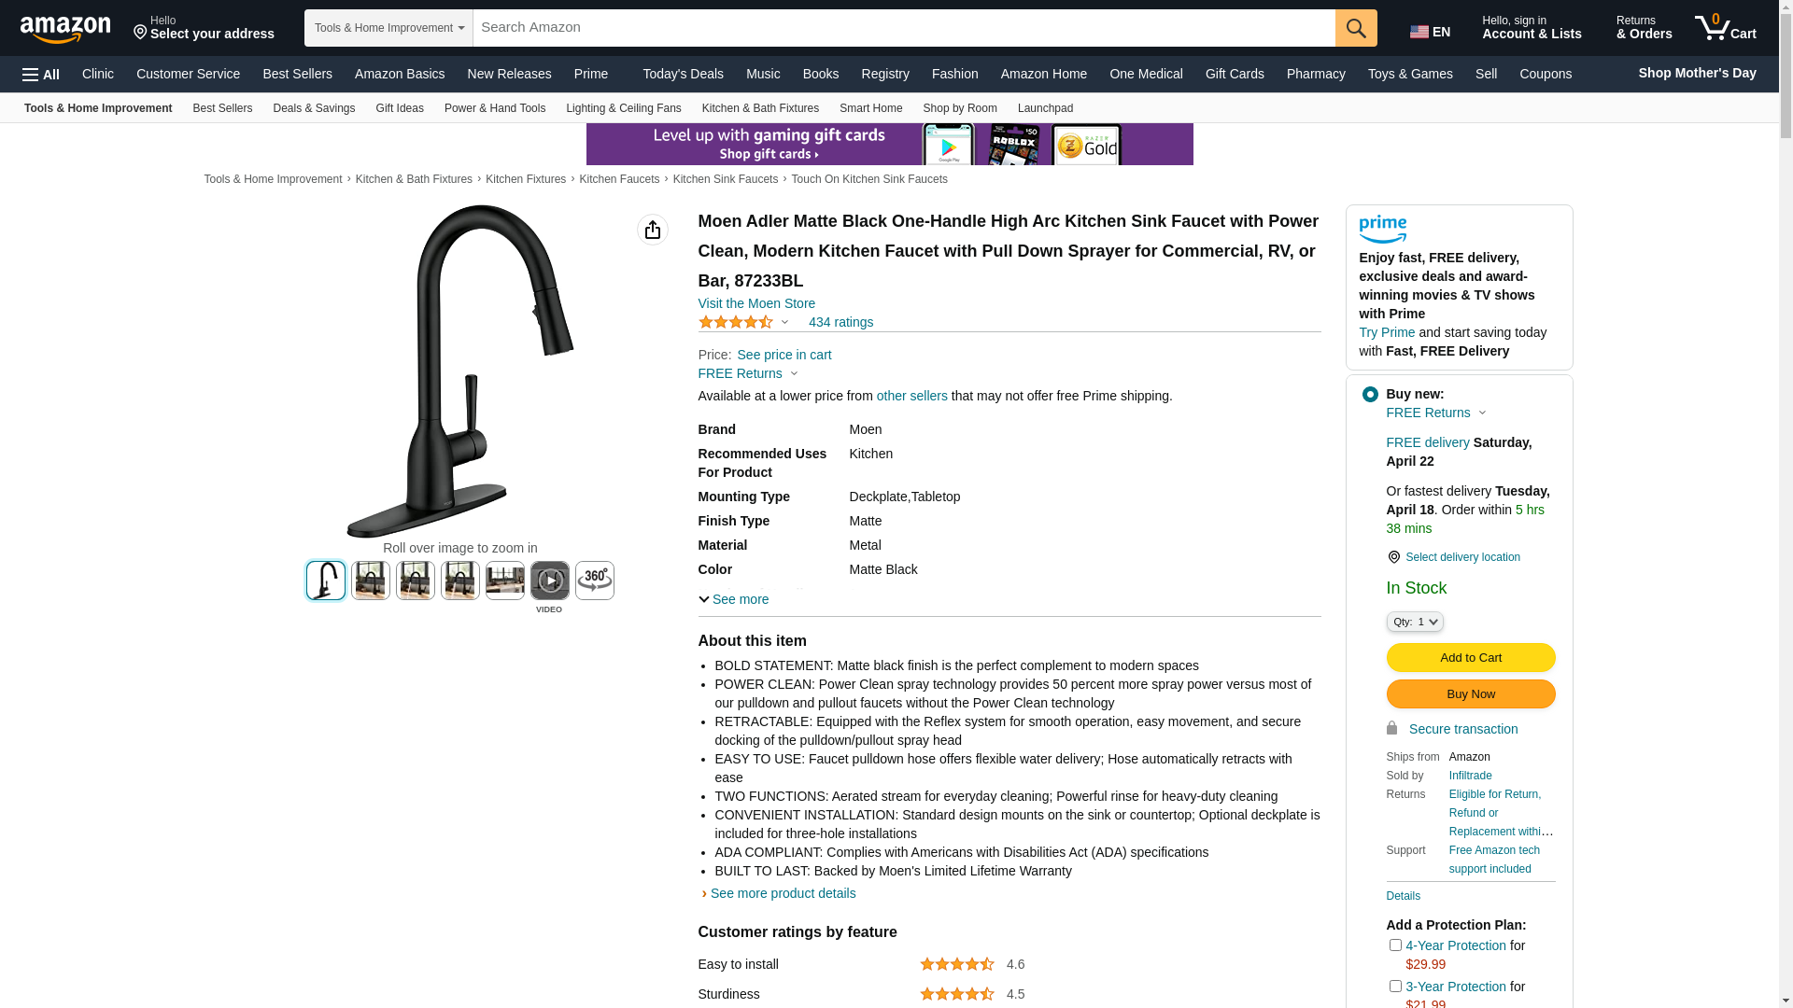The width and height of the screenshot is (1793, 1008).
Task: Open the shopping cart icon
Action: click(x=1726, y=27)
